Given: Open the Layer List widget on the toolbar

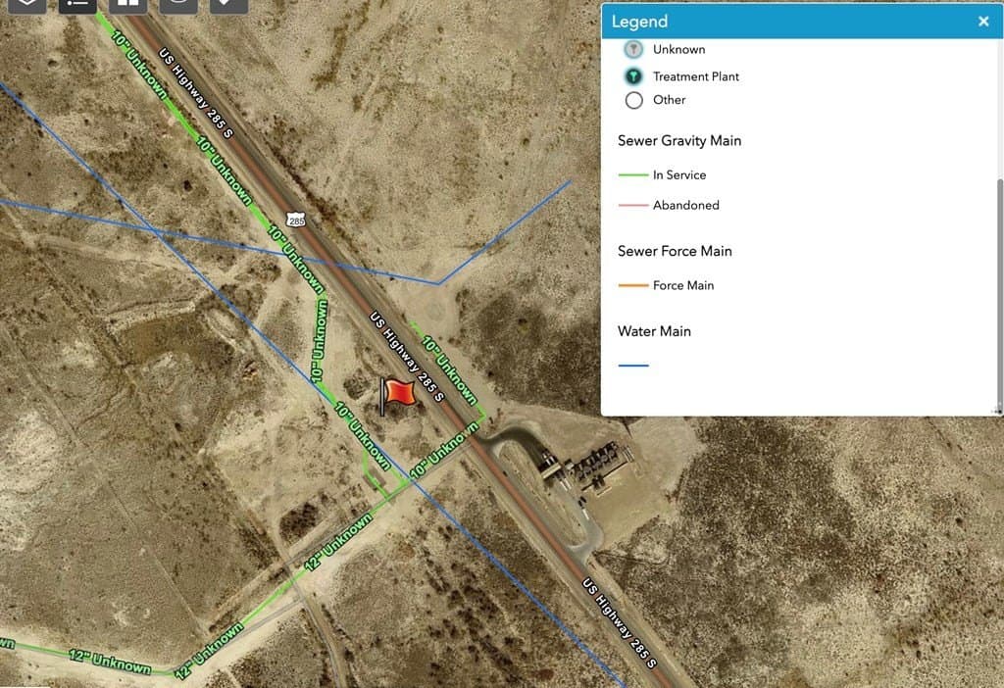Looking at the screenshot, I should coord(27,6).
